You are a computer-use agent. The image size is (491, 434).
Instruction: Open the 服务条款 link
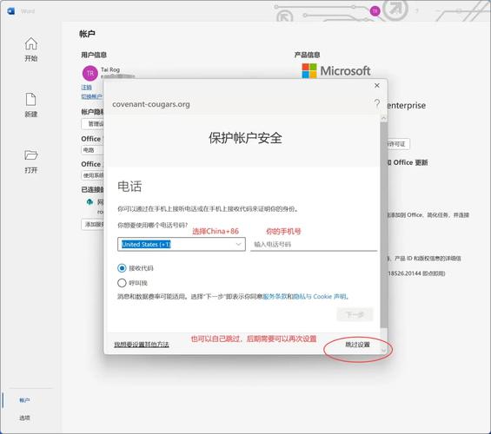pyautogui.click(x=275, y=296)
